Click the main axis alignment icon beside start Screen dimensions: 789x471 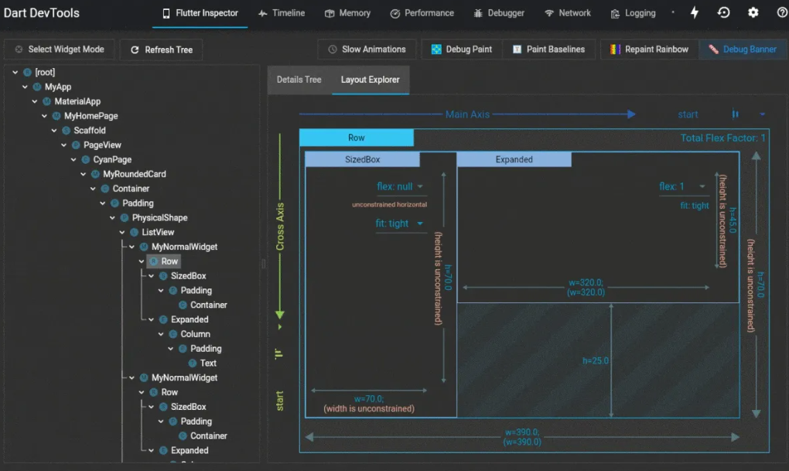(x=735, y=114)
